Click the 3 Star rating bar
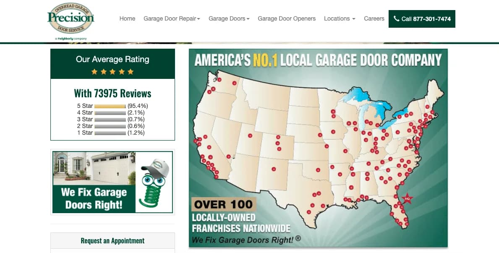This screenshot has height=253, width=499. (x=110, y=120)
